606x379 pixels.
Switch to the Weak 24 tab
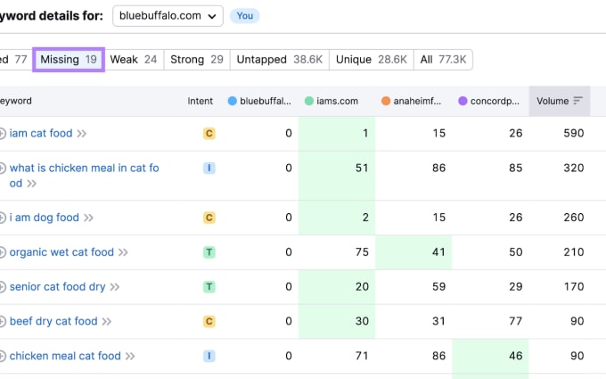(134, 60)
